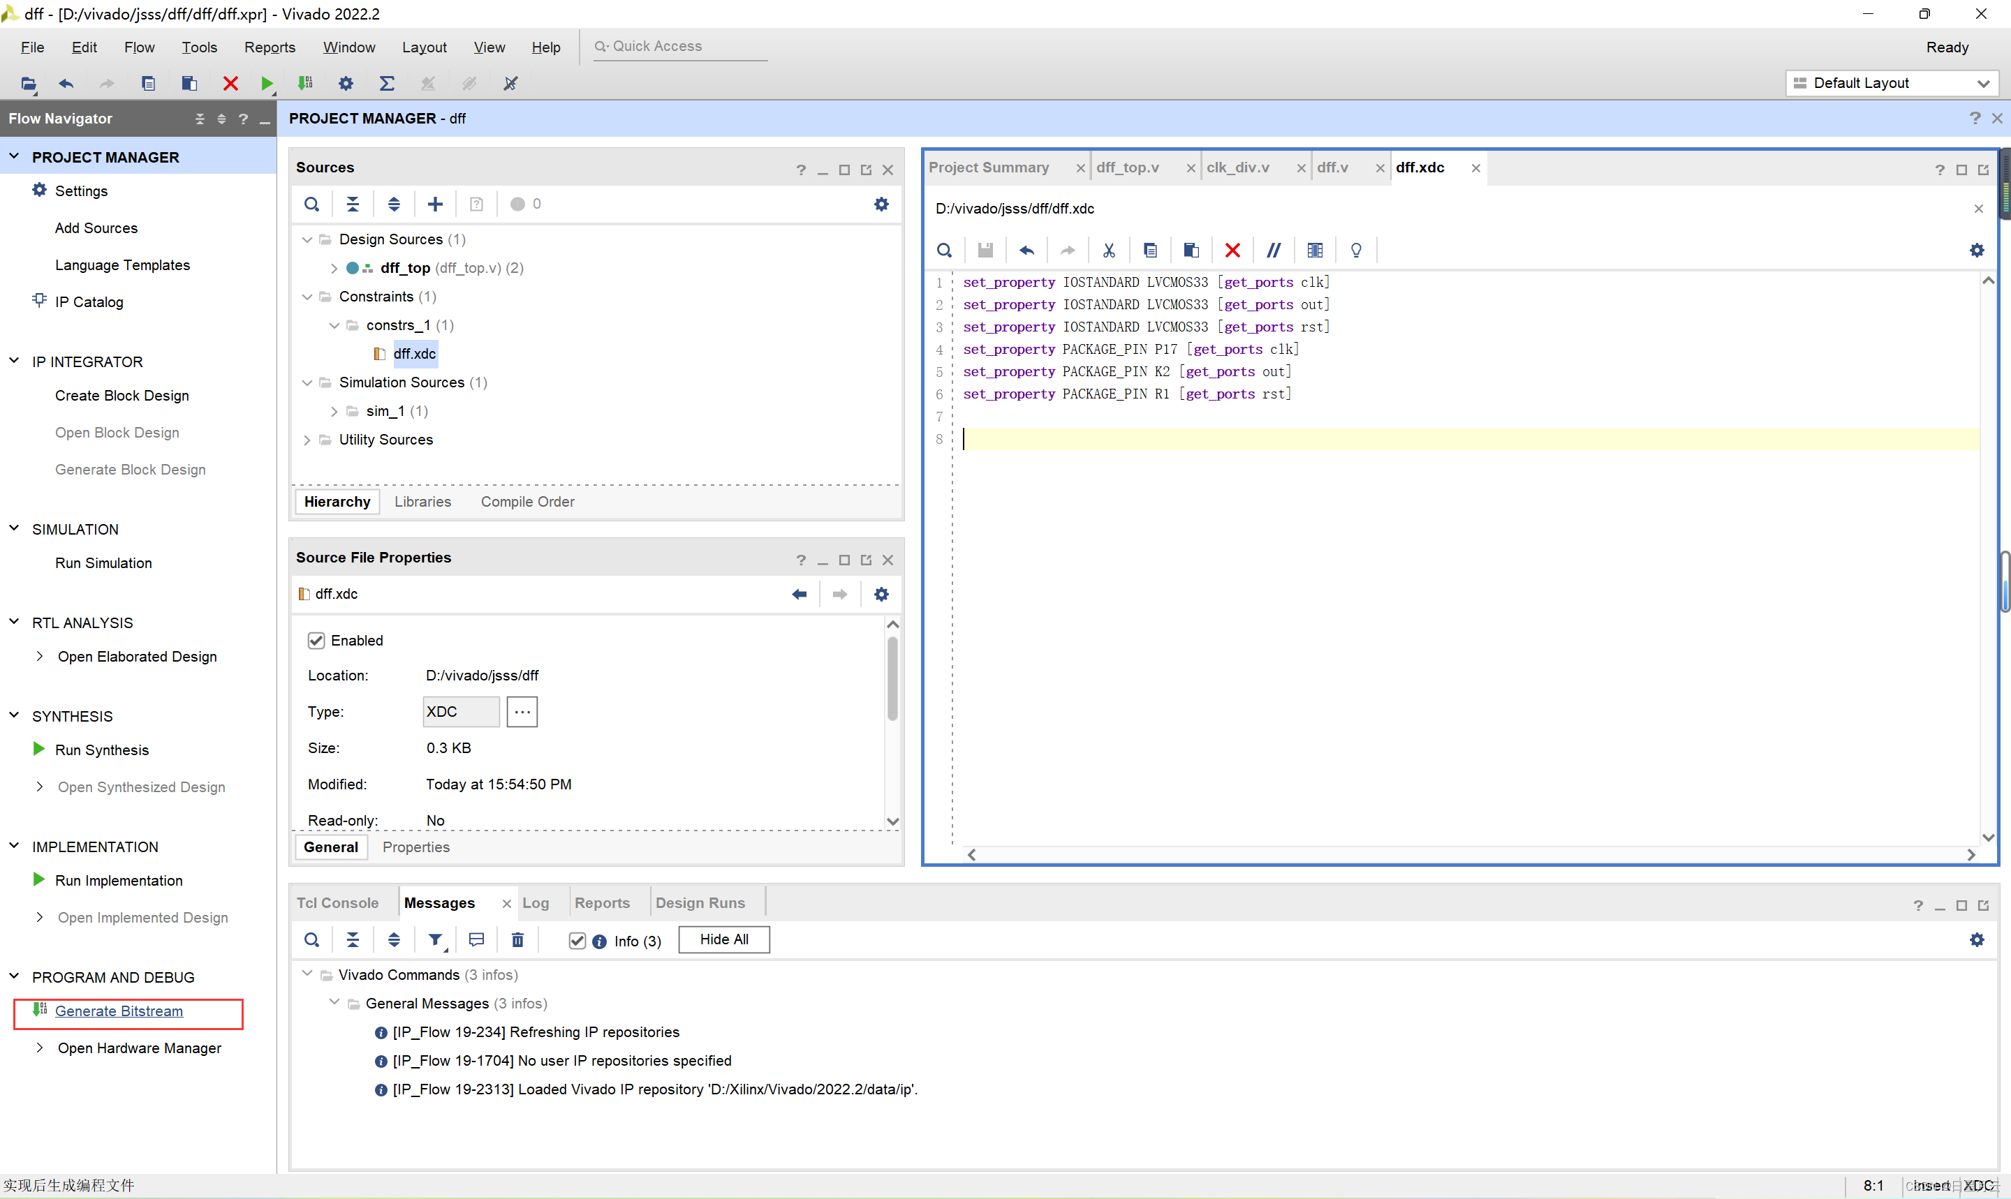Viewport: 2011px width, 1199px height.
Task: Click the Generate Bitstream link
Action: pos(119,1011)
